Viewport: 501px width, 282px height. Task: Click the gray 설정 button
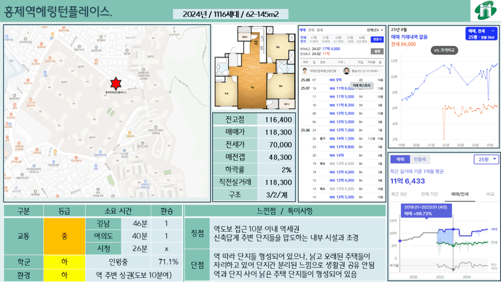point(377,52)
